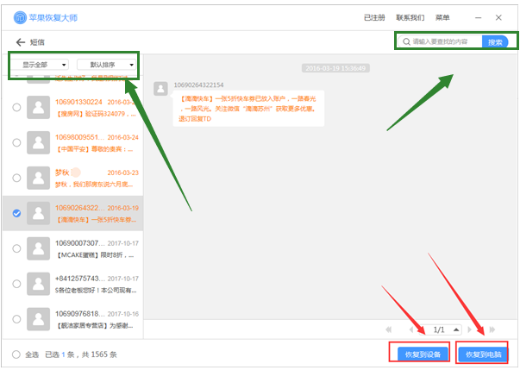This screenshot has width=520, height=370.
Task: Minimize the 苹果恢复大师 window
Action: [479, 17]
